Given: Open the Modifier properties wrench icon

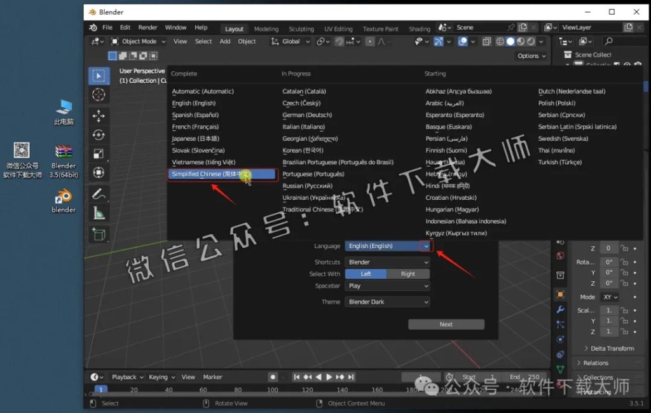Looking at the screenshot, I should pyautogui.click(x=560, y=310).
